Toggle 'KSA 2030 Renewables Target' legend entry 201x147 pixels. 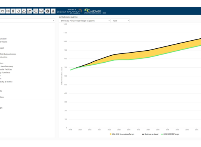click(122, 134)
